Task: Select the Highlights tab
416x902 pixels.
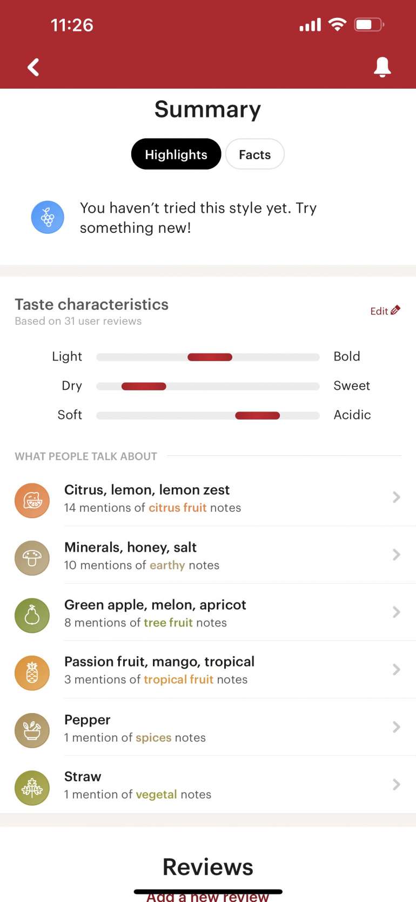Action: click(176, 154)
